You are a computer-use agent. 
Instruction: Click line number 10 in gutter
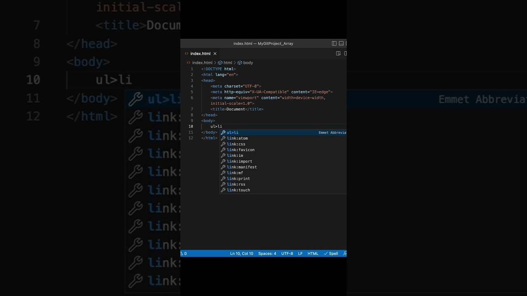point(191,127)
